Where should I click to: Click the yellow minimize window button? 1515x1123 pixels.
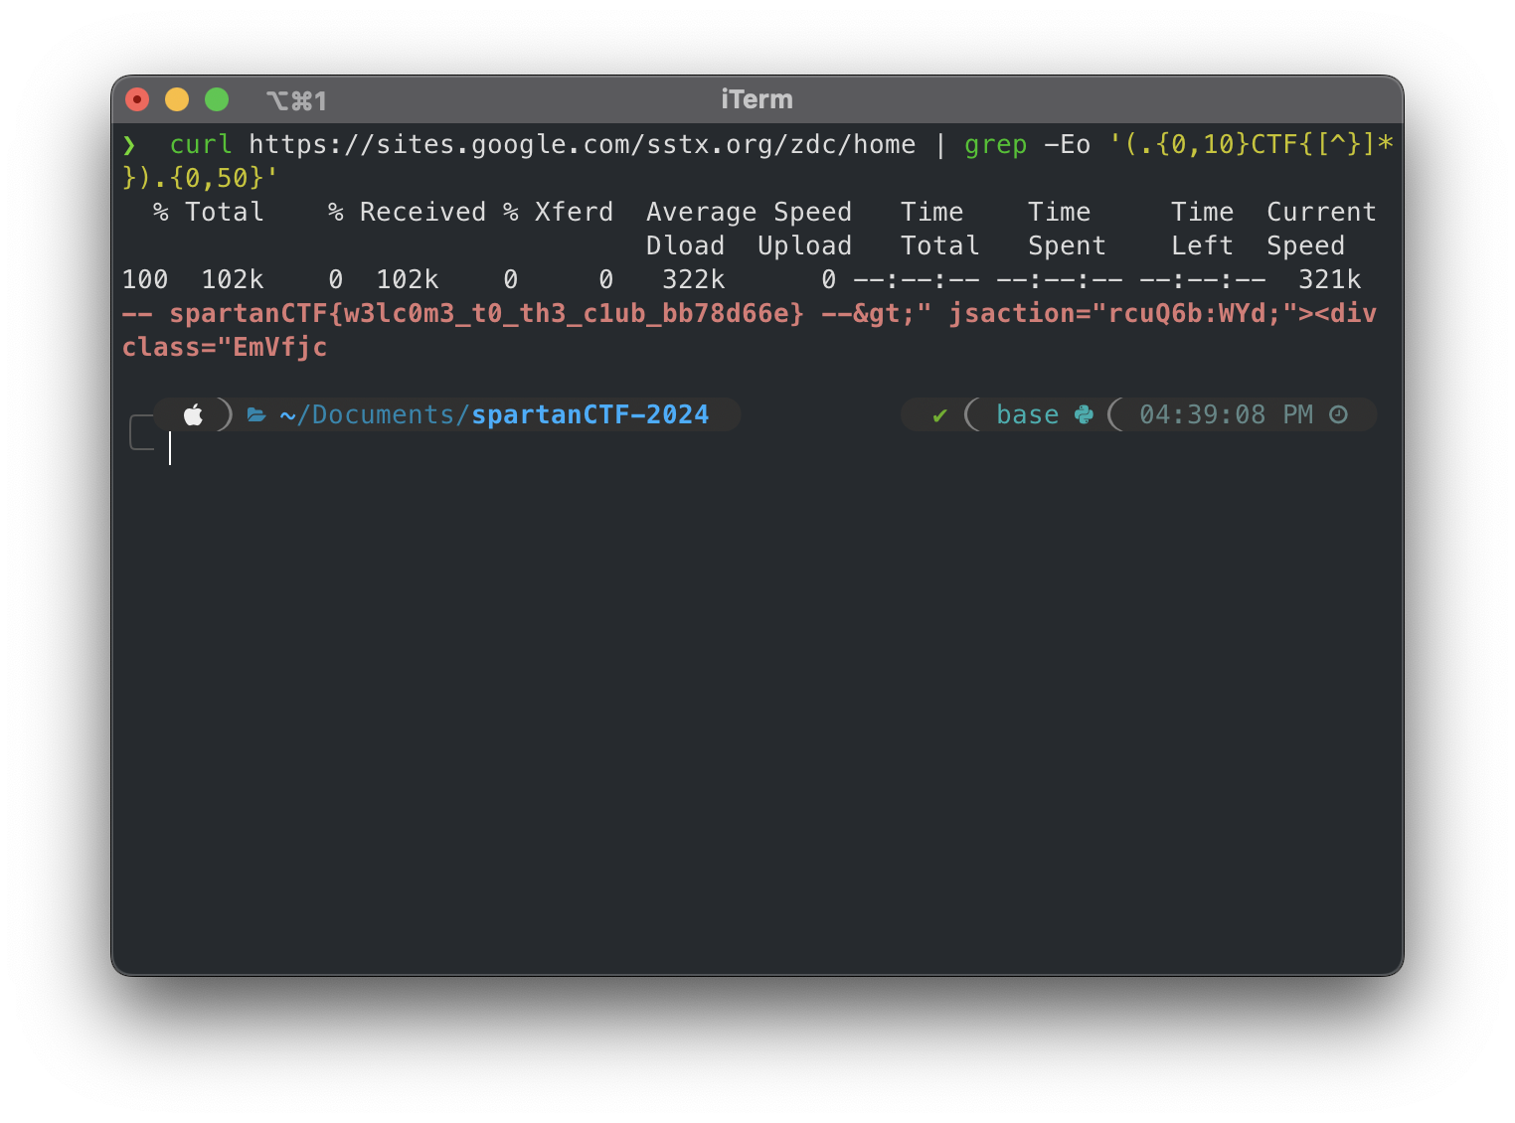click(177, 99)
